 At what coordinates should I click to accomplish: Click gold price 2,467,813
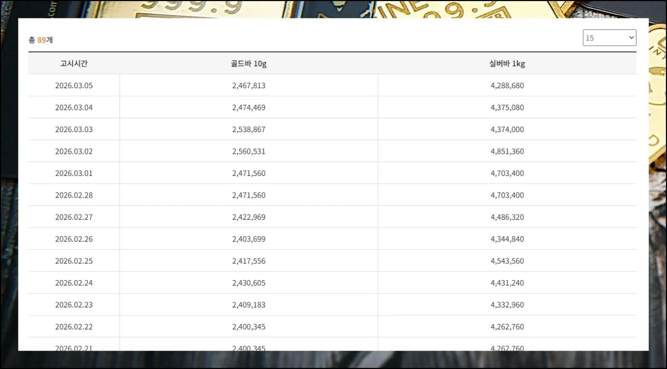[x=248, y=85]
